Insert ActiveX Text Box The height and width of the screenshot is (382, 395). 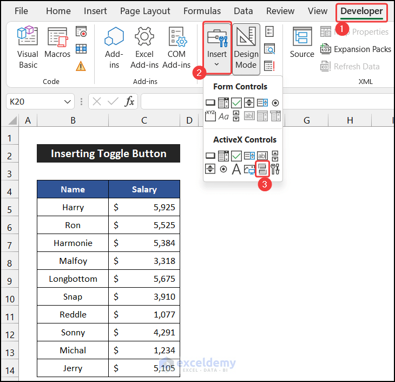(262, 156)
